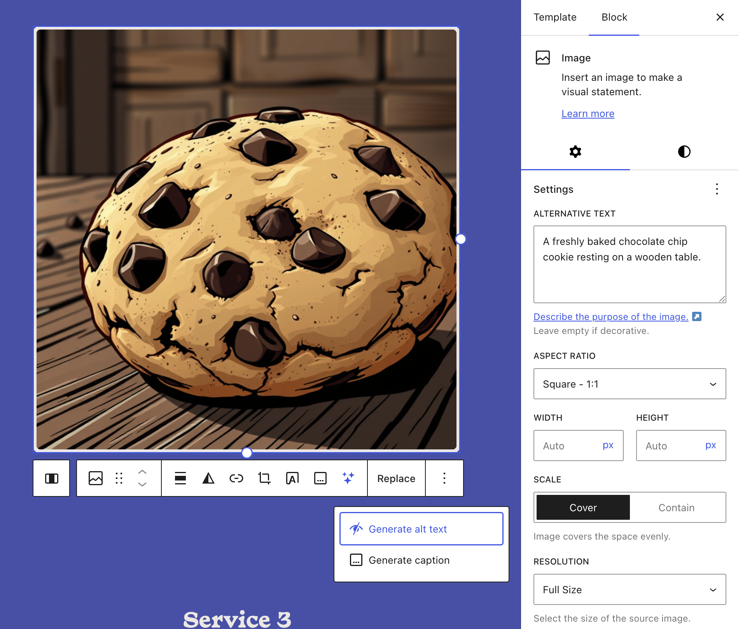Open the Settings panel options menu
The image size is (738, 629).
[x=717, y=189]
